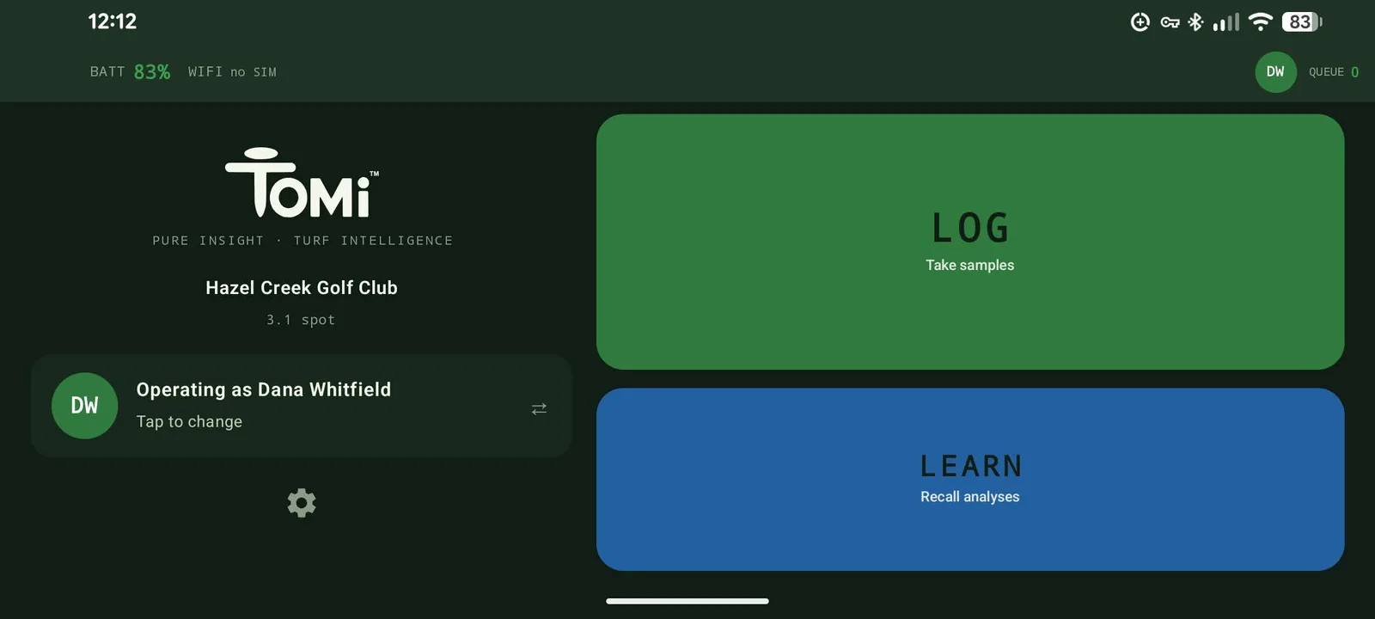Tap the data saver circle icon
Image resolution: width=1375 pixels, height=619 pixels.
(1140, 22)
